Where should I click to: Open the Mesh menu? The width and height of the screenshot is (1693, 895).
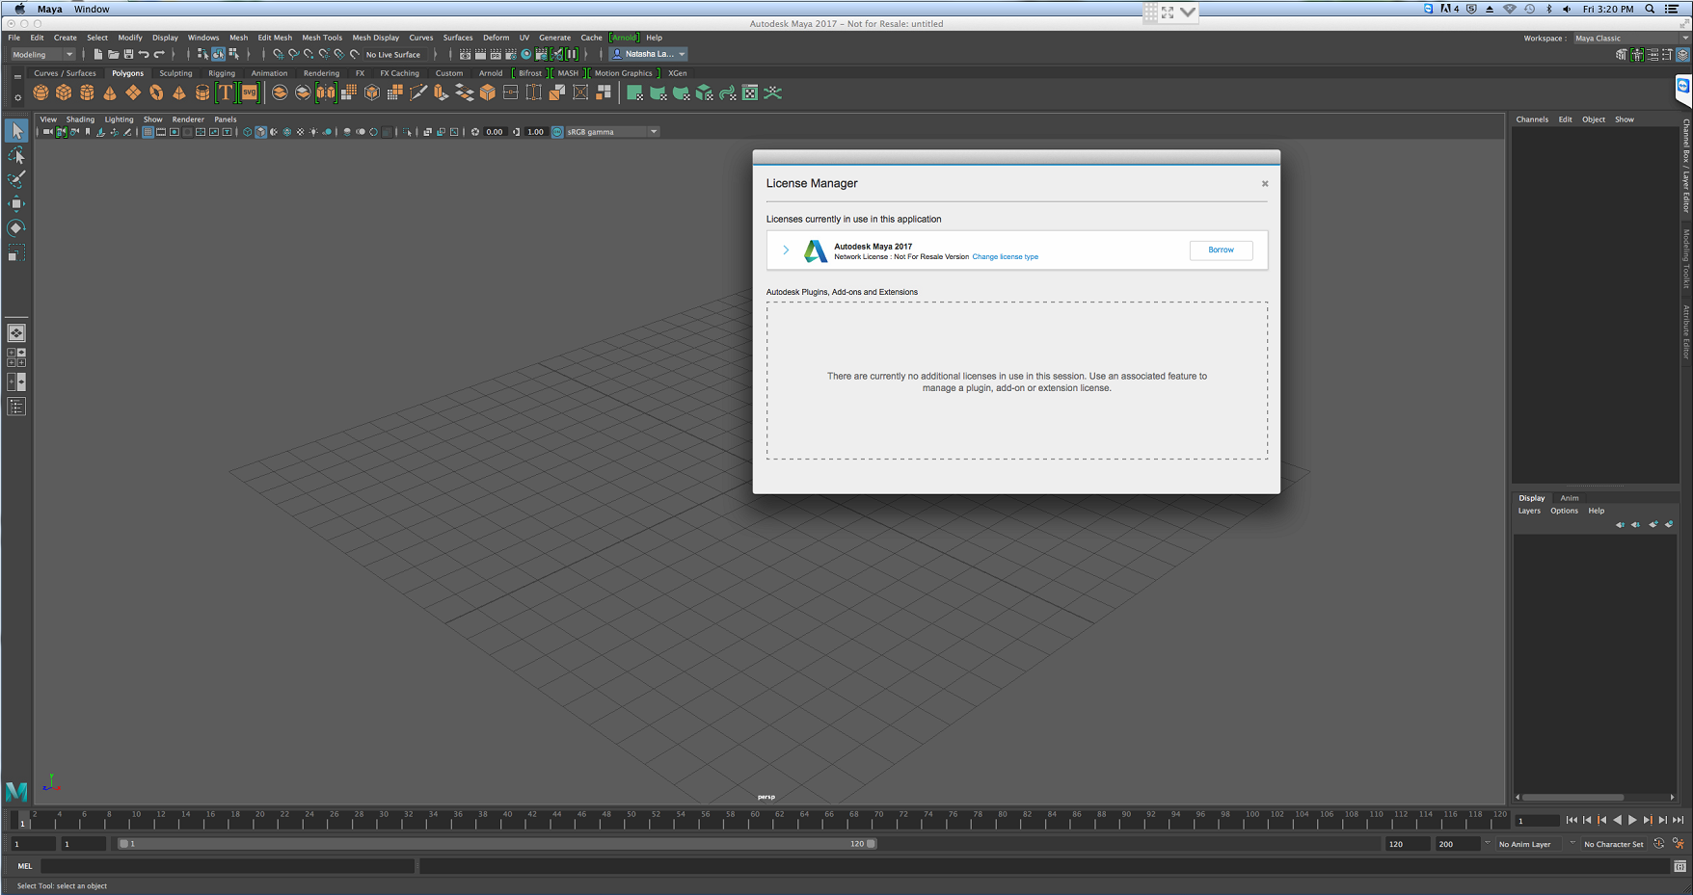coord(238,38)
